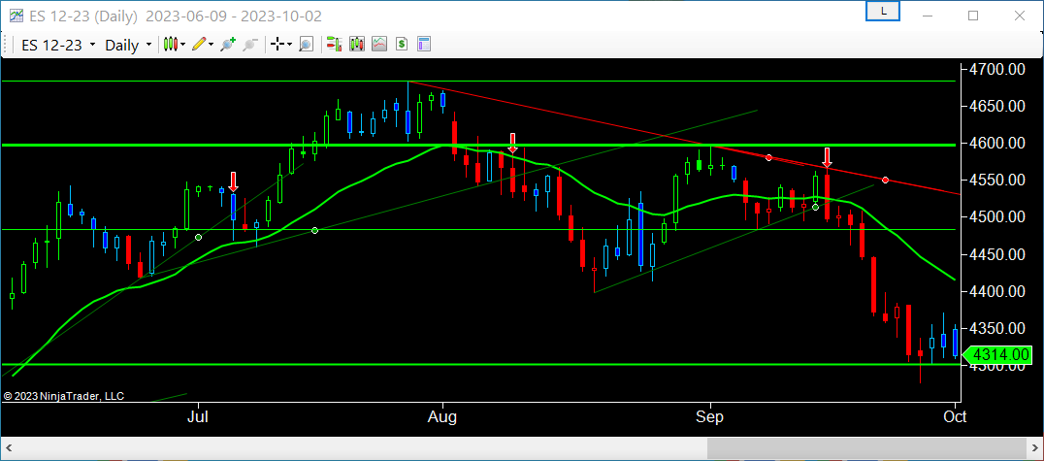Select the crosshair cursor tool
The height and width of the screenshot is (461, 1044).
point(277,45)
